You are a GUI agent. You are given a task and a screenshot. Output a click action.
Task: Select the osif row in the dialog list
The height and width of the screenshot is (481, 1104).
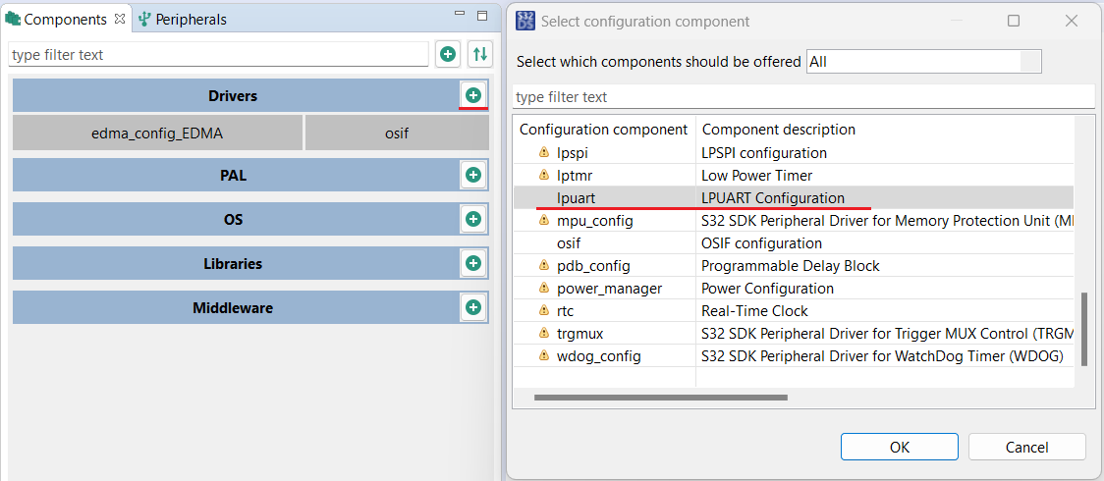(x=794, y=243)
